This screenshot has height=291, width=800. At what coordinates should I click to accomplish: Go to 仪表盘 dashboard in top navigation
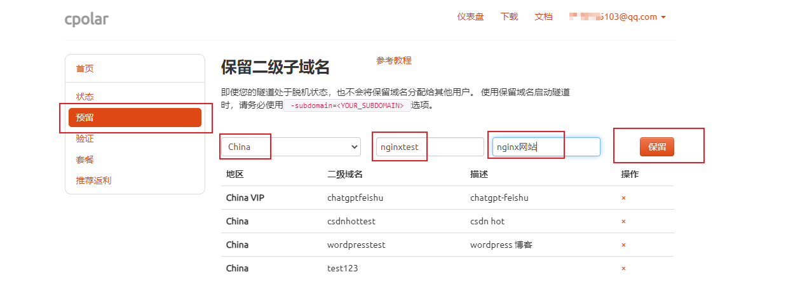pos(470,17)
